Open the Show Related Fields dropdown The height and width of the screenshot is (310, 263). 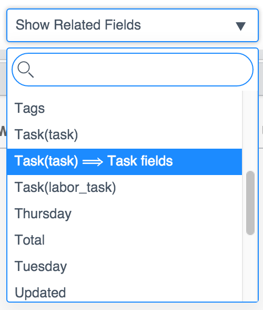click(x=133, y=25)
